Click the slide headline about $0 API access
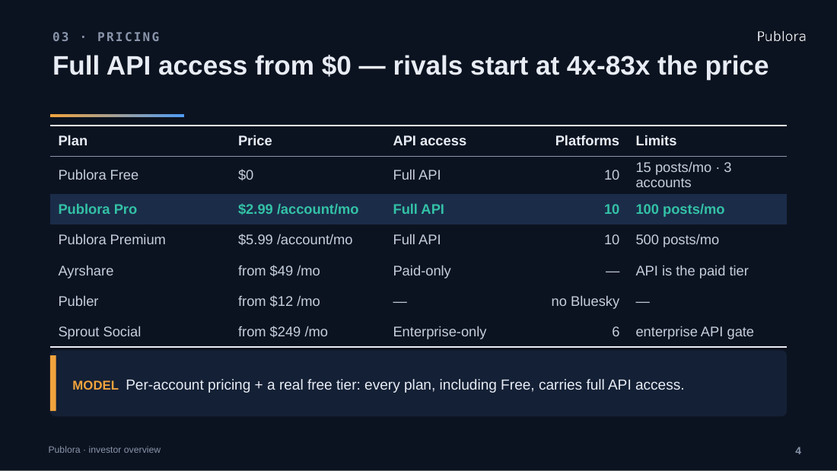 (410, 65)
